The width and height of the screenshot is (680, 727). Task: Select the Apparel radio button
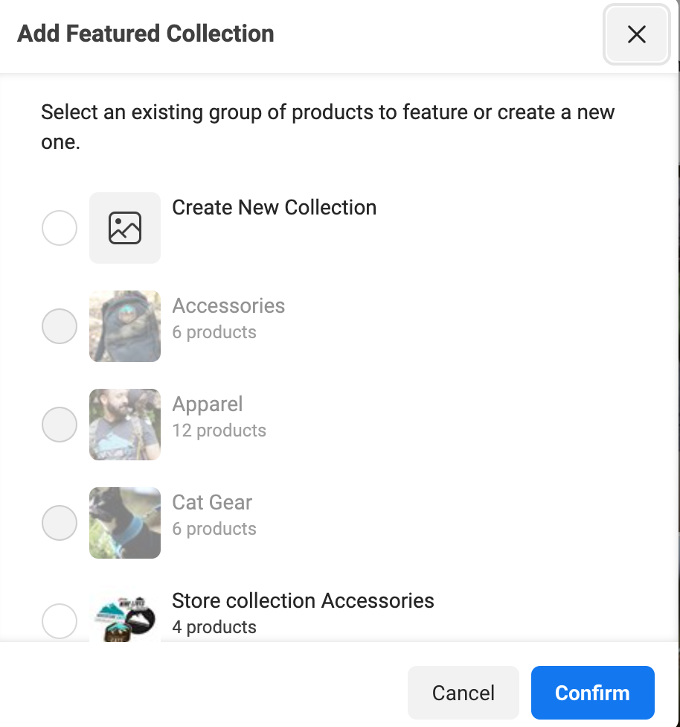tap(60, 425)
